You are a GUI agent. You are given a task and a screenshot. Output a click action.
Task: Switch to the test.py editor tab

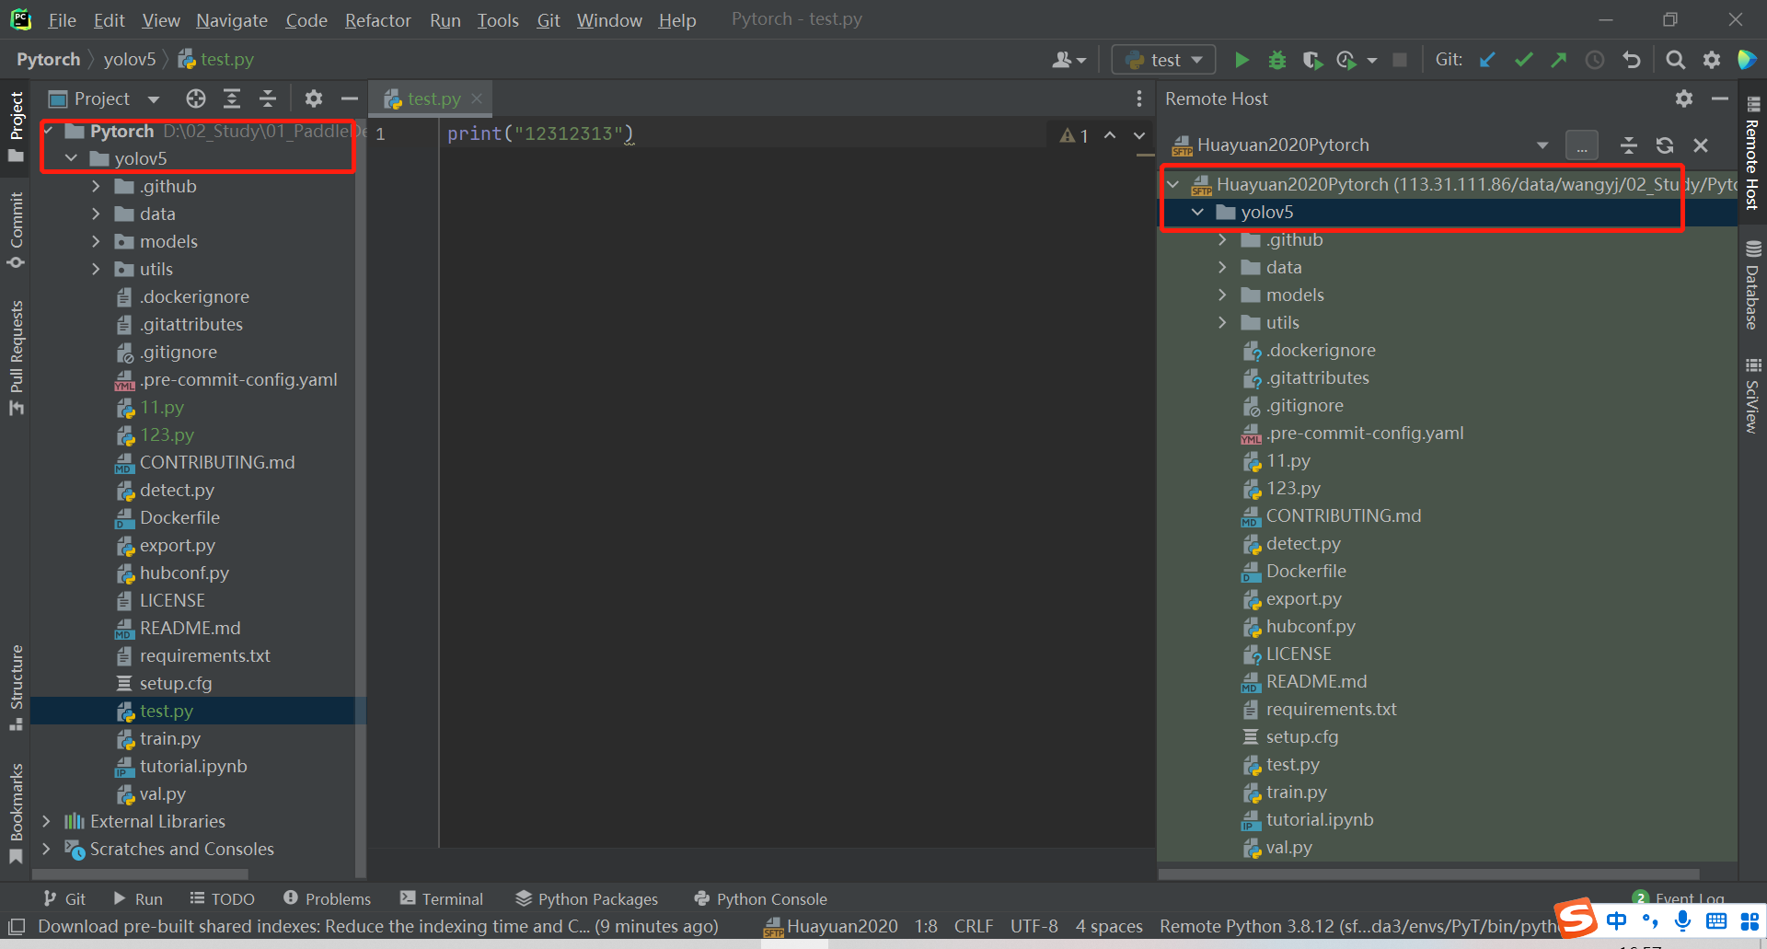coord(433,98)
